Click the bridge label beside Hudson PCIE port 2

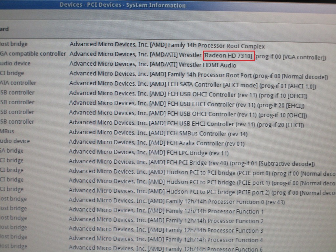click(12, 189)
